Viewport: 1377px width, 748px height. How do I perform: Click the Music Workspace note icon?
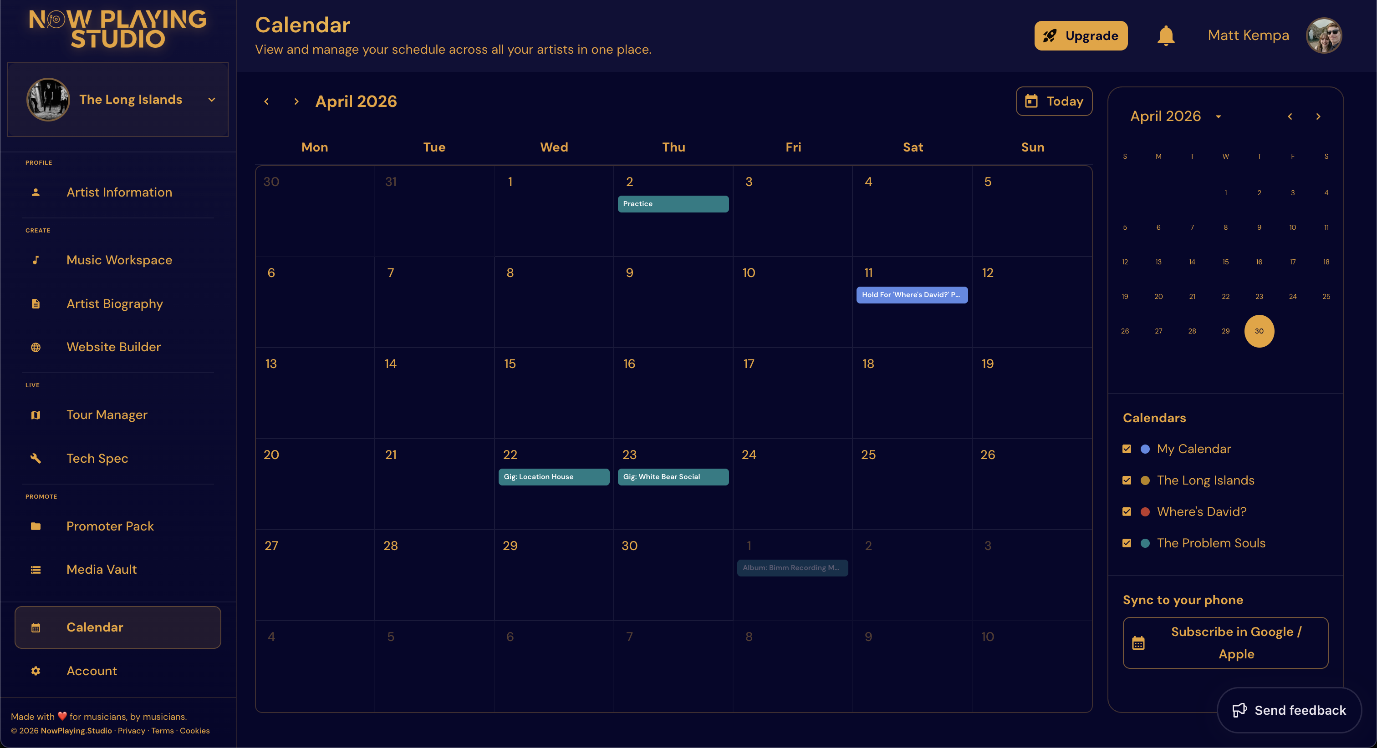[x=36, y=260]
